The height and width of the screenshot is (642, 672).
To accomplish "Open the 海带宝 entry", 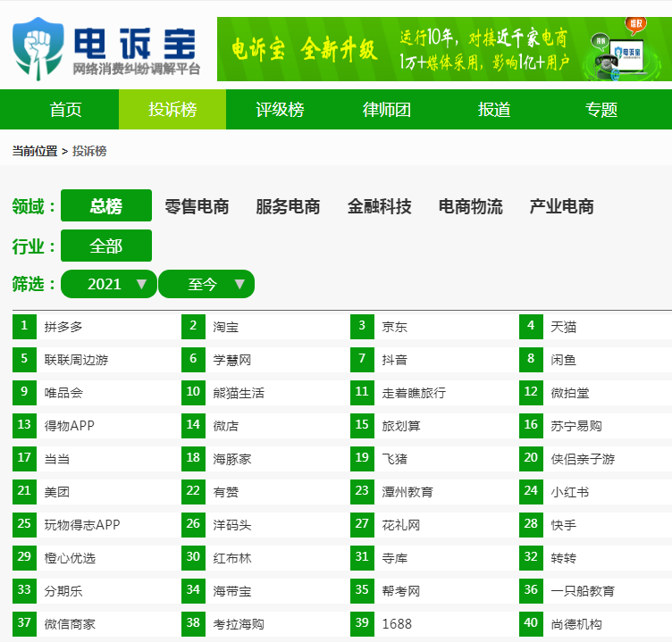I will click(232, 591).
